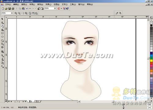Open the 文件(F) menu
Screen dimensions: 153x110
[x=8, y=5]
